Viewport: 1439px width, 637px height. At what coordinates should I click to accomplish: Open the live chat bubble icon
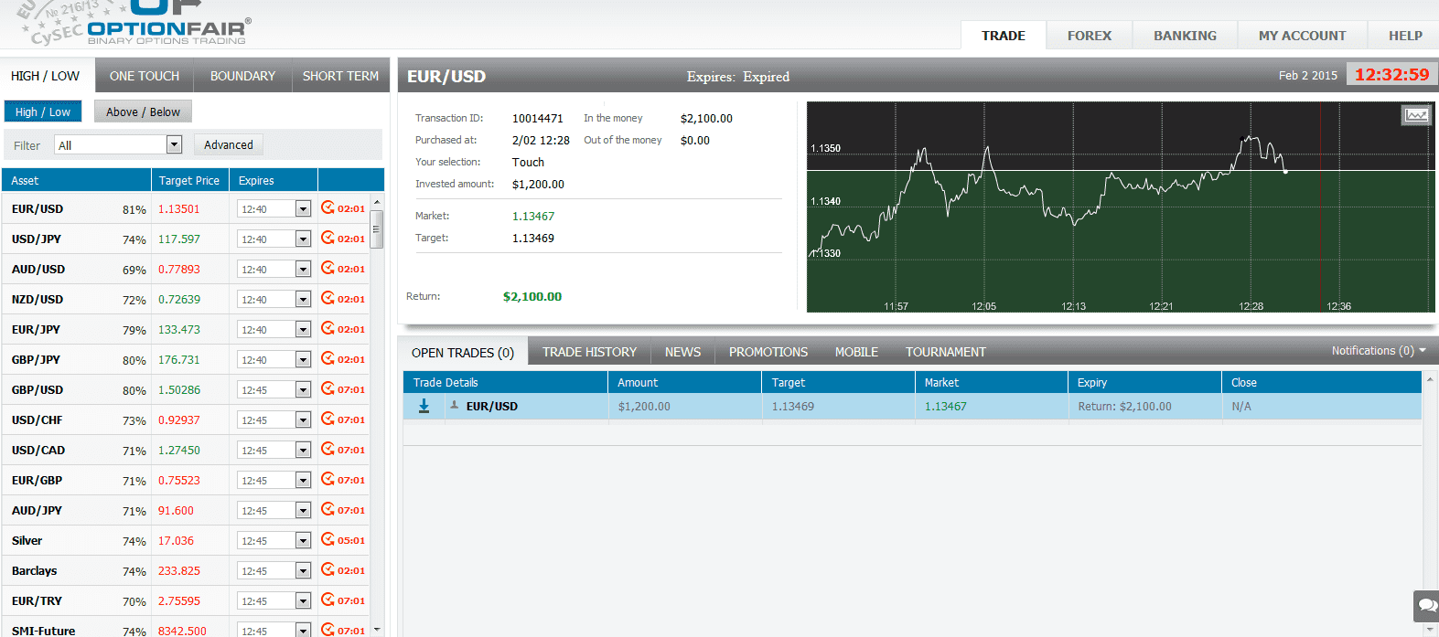point(1426,605)
